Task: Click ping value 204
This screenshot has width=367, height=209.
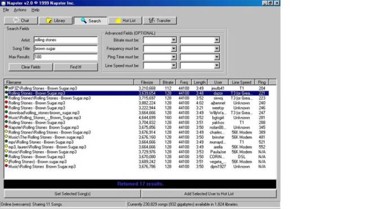Action: pyautogui.click(x=261, y=88)
